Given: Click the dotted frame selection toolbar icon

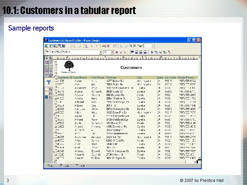Looking at the screenshot, I should 115,46.
